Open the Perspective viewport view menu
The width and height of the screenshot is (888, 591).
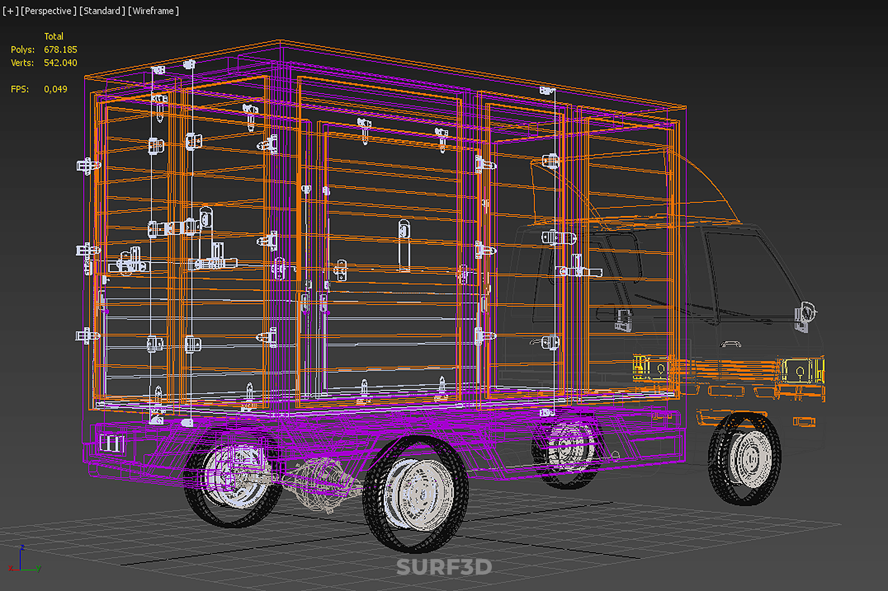[x=49, y=11]
